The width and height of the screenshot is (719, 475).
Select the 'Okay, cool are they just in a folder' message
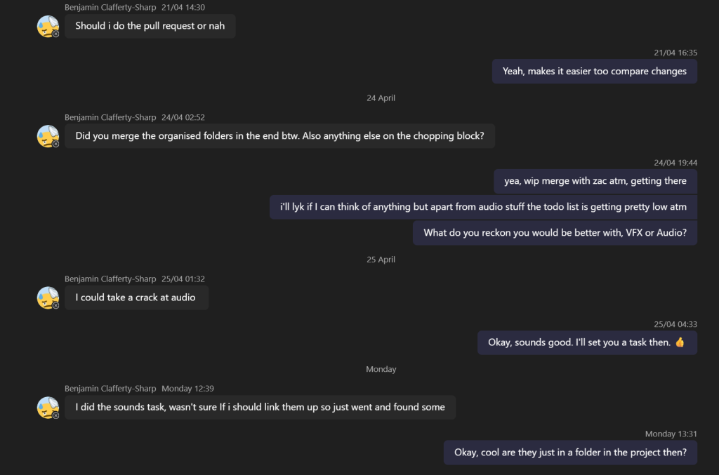pyautogui.click(x=570, y=453)
